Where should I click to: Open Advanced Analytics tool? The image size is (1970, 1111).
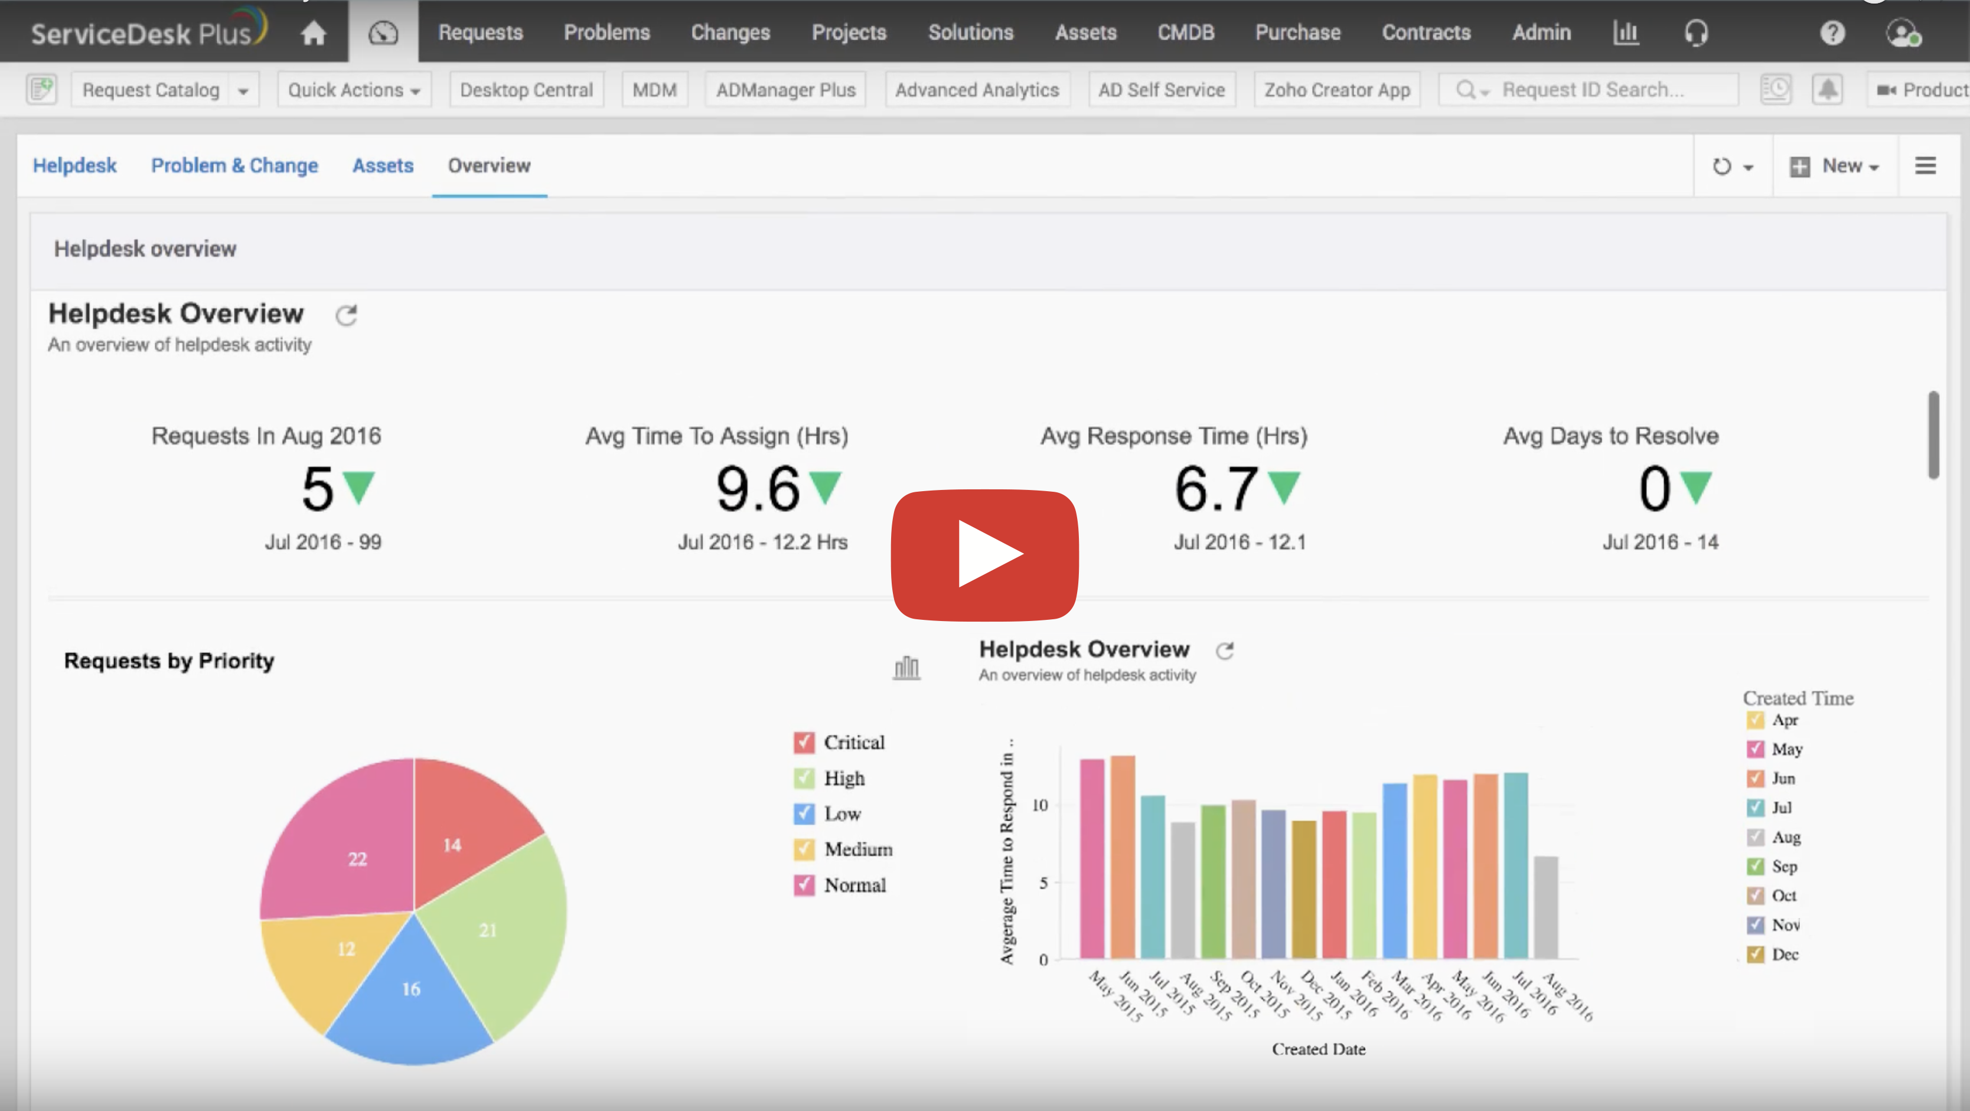coord(977,88)
